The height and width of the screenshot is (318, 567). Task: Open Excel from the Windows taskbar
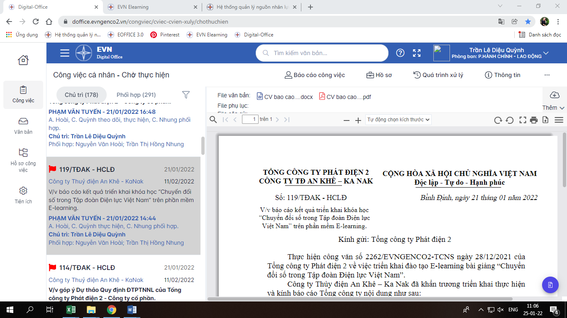click(x=71, y=309)
